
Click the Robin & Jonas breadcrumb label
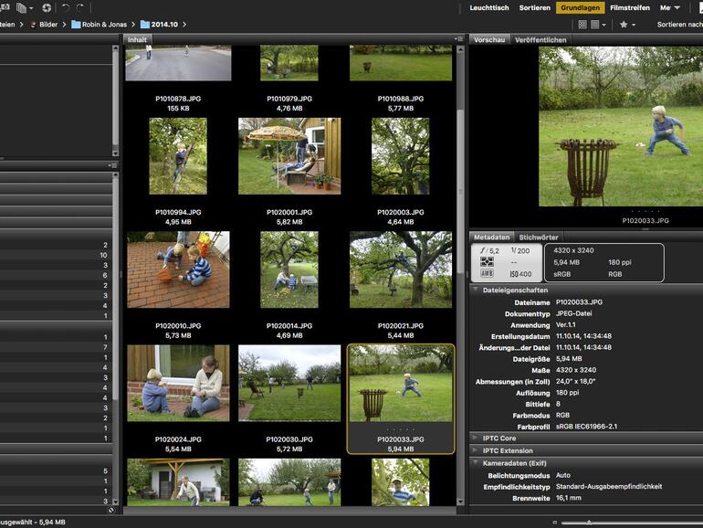pyautogui.click(x=104, y=25)
